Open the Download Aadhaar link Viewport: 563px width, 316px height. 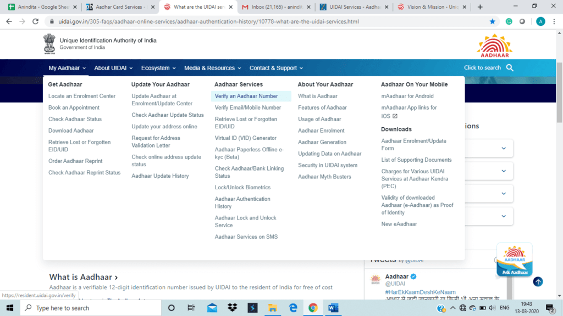click(71, 131)
